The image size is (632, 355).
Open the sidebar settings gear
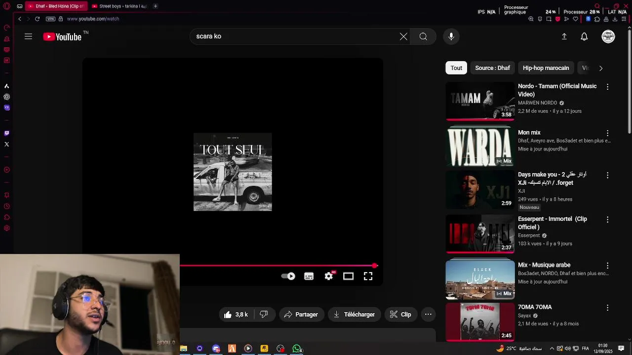pos(6,228)
